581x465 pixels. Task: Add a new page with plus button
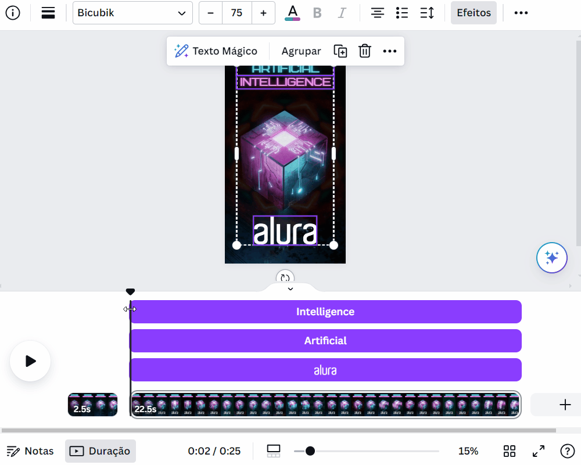click(x=565, y=405)
